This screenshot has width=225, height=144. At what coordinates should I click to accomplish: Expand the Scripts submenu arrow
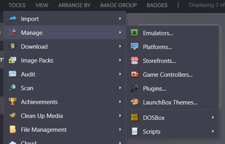point(213,131)
